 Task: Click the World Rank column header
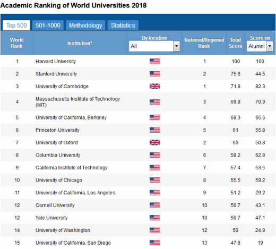pos(17,43)
